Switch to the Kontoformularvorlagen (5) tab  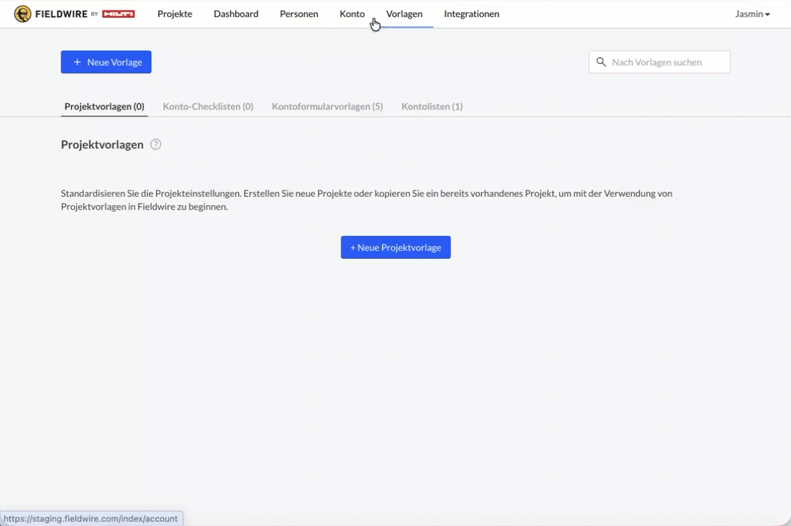[327, 106]
